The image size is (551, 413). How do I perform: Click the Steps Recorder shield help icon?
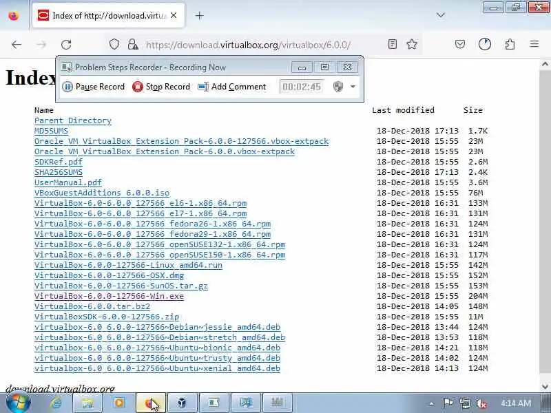click(x=338, y=87)
